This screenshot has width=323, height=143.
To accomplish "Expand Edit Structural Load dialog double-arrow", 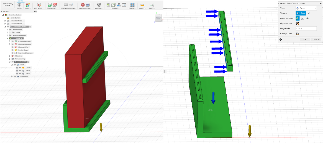I will click(x=320, y=3).
